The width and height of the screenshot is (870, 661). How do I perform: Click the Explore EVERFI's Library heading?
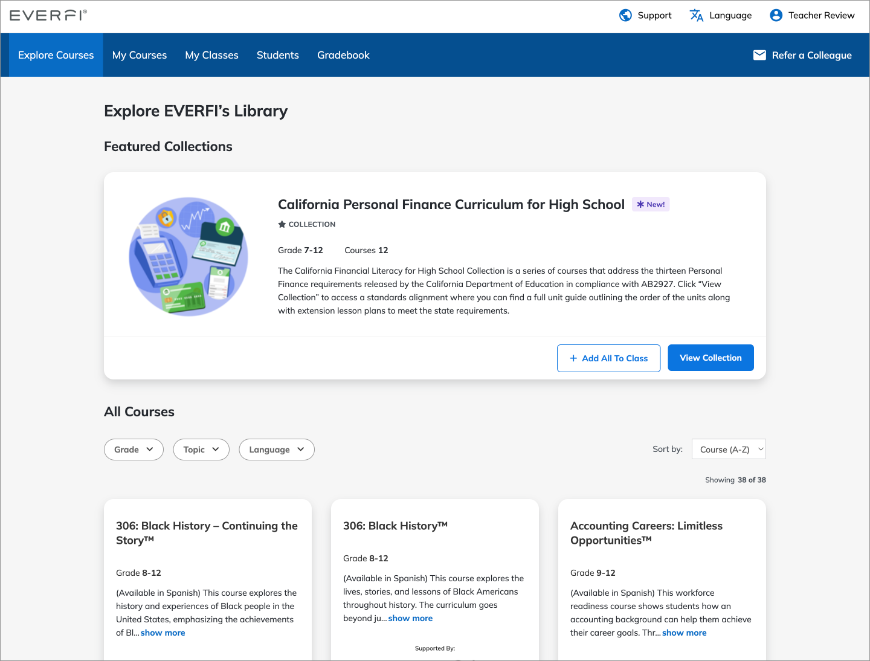196,111
